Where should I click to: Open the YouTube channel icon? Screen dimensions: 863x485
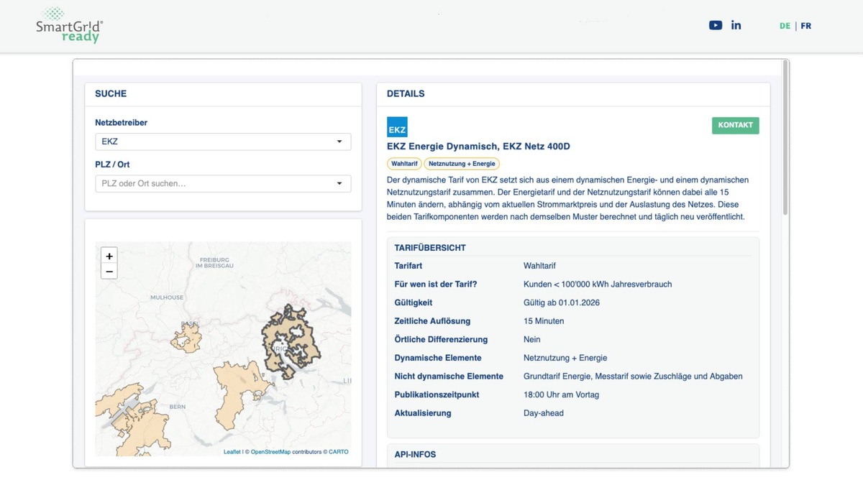coord(716,25)
